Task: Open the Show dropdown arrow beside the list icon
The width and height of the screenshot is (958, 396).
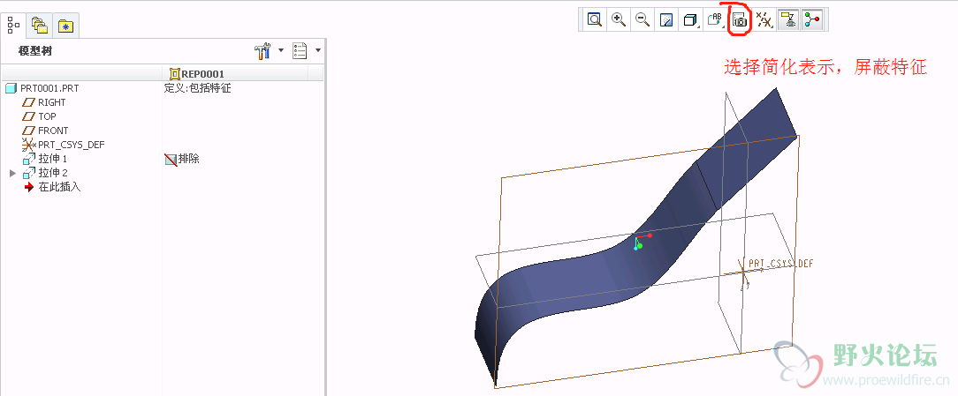Action: coord(317,50)
